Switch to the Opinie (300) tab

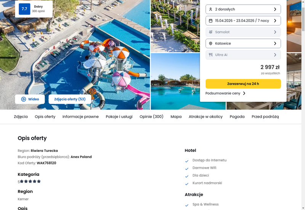(x=151, y=117)
